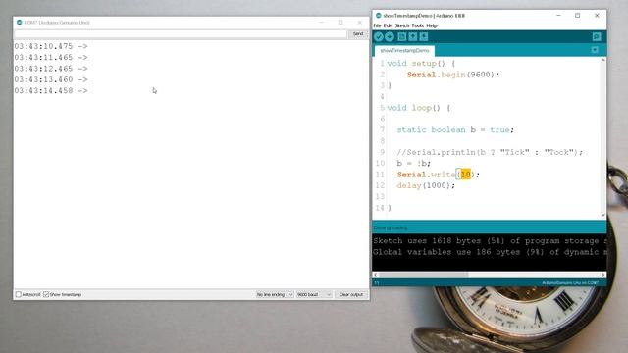This screenshot has height=353, width=628.
Task: Click the 'b = !b;' line
Action: coord(414,164)
